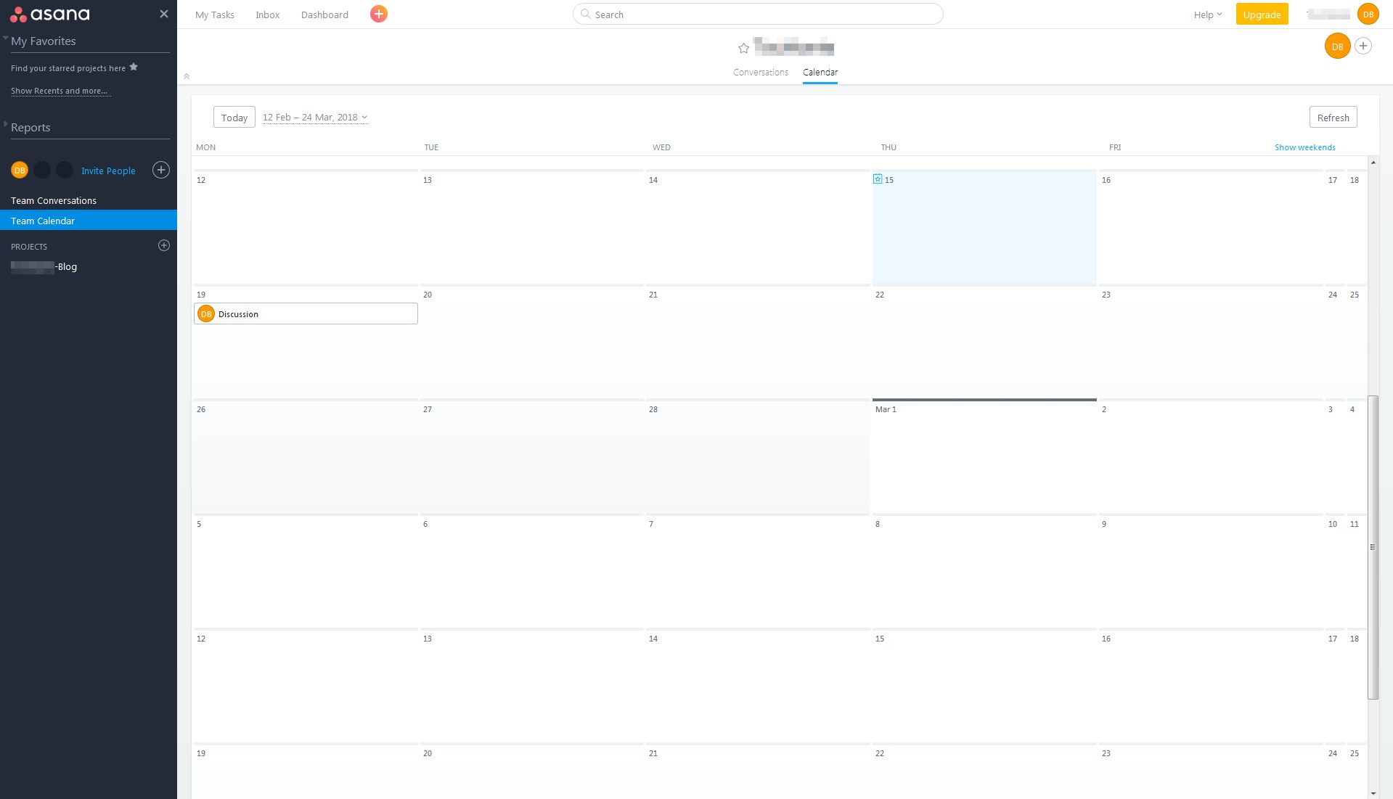Image resolution: width=1393 pixels, height=799 pixels.
Task: Collapse header with double-chevron up icon
Action: [187, 76]
